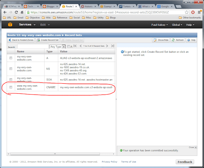Open the Privacy Policy link
Screen dimensions: 204x168
109,162
